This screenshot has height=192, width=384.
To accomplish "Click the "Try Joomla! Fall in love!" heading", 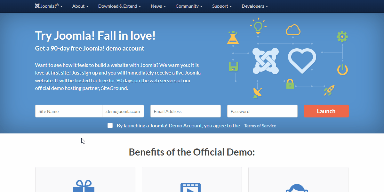I will tap(95, 36).
